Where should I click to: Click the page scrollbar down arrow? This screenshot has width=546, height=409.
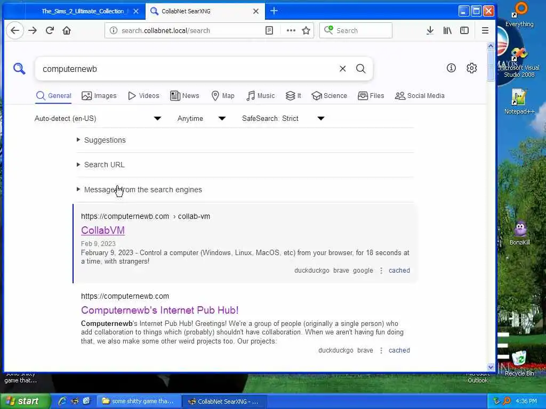coord(491,367)
